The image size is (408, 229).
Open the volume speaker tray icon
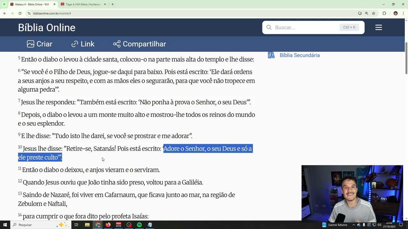(x=379, y=225)
